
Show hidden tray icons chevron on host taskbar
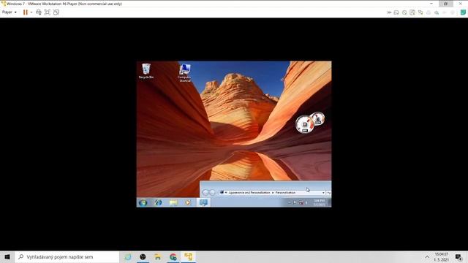(x=427, y=256)
